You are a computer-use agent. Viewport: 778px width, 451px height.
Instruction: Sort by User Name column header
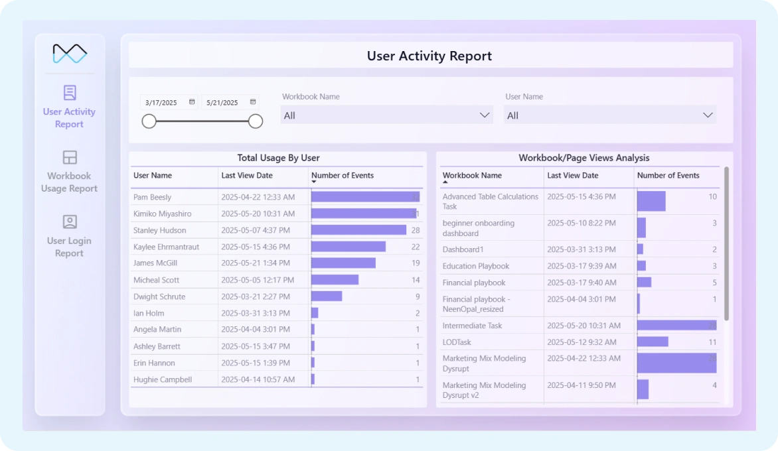[x=152, y=176]
